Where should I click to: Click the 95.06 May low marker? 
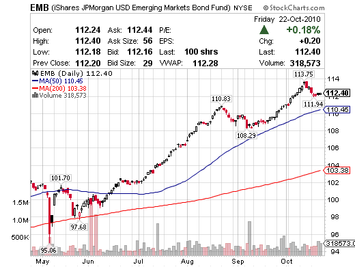click(48, 251)
